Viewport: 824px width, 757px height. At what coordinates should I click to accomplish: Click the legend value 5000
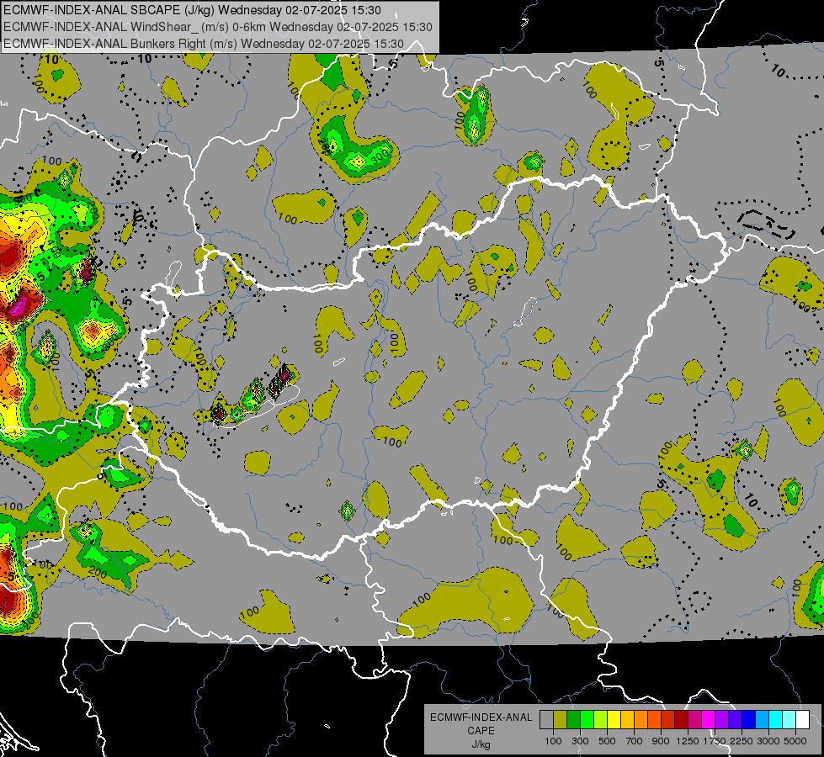point(795,741)
